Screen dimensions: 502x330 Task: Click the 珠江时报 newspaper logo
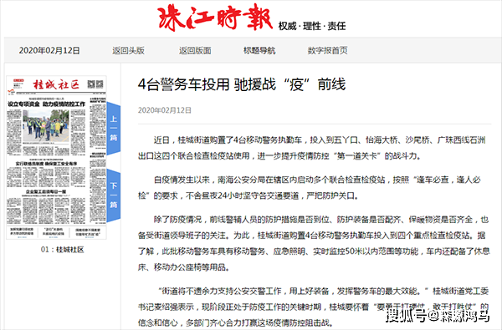coord(215,18)
